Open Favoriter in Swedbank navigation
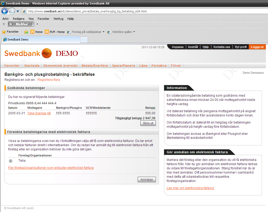Image resolution: width=268 pixels, height=212 pixels. (12, 66)
